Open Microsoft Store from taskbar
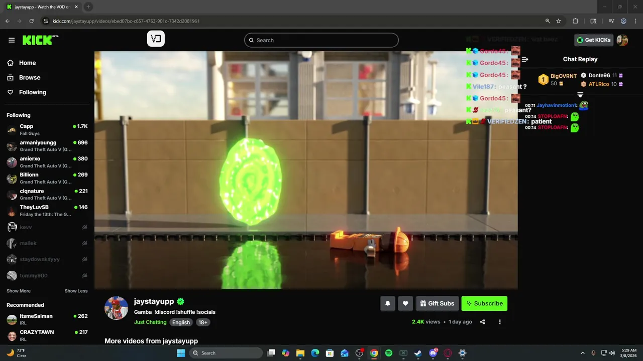The width and height of the screenshot is (643, 361). [x=330, y=353]
